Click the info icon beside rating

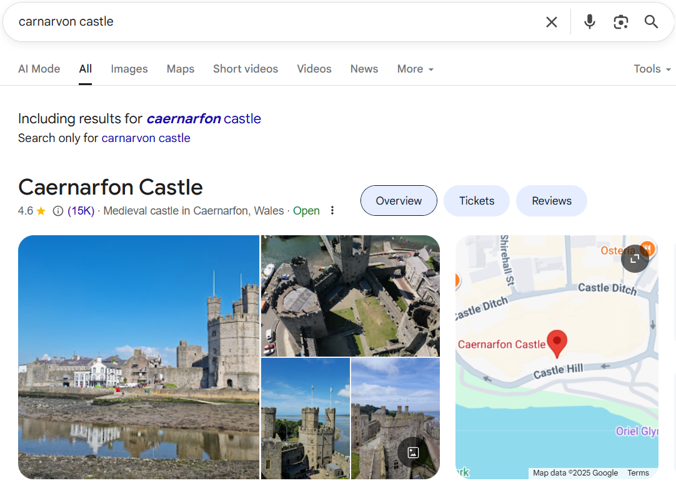point(58,211)
